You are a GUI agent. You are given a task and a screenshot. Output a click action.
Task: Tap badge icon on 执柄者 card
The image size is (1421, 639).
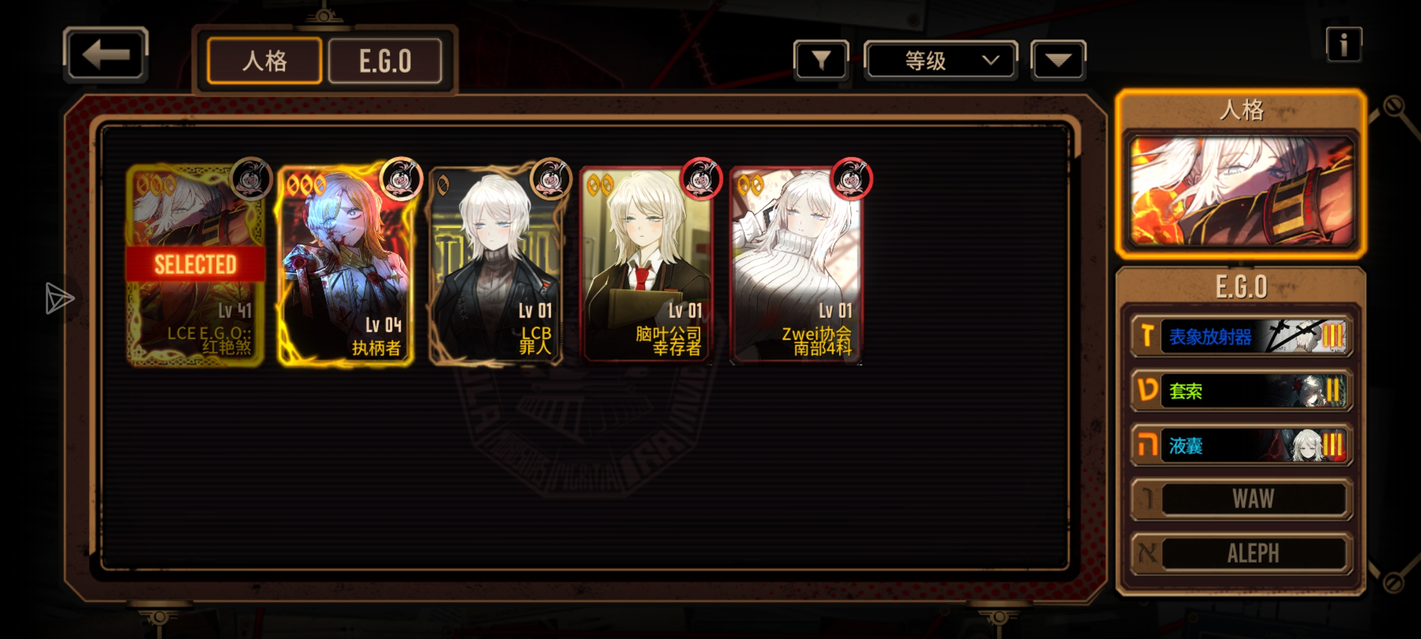pos(401,178)
